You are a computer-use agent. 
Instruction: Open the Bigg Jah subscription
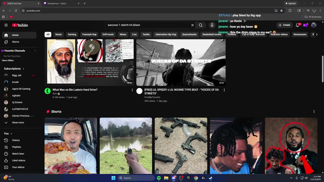19,75
